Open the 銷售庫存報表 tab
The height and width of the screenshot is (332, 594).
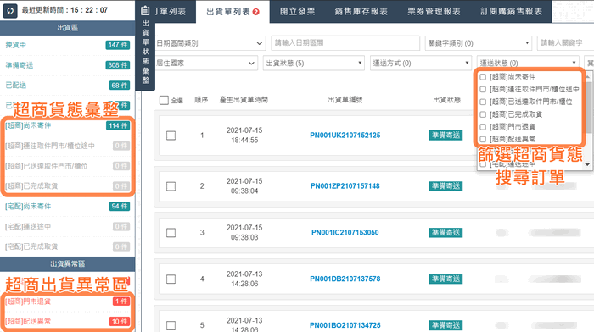361,12
